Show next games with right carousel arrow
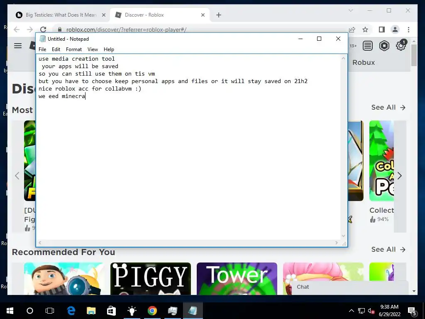Screen dimensions: 425x319 point(400,176)
